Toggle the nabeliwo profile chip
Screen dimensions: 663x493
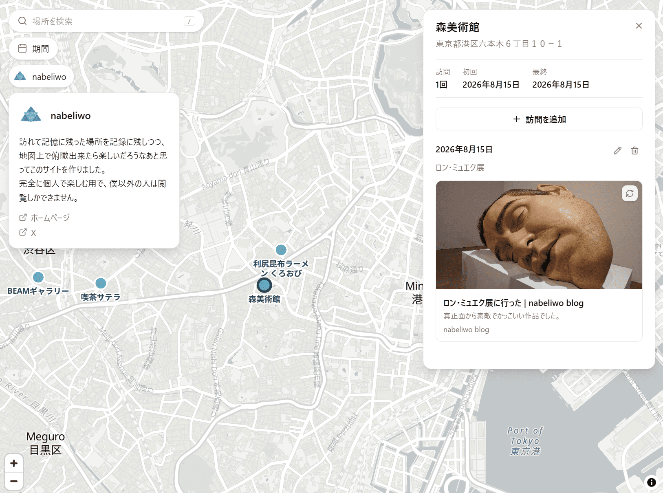(x=41, y=77)
